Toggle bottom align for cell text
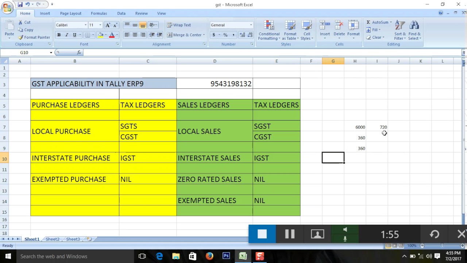467x263 pixels. click(143, 25)
